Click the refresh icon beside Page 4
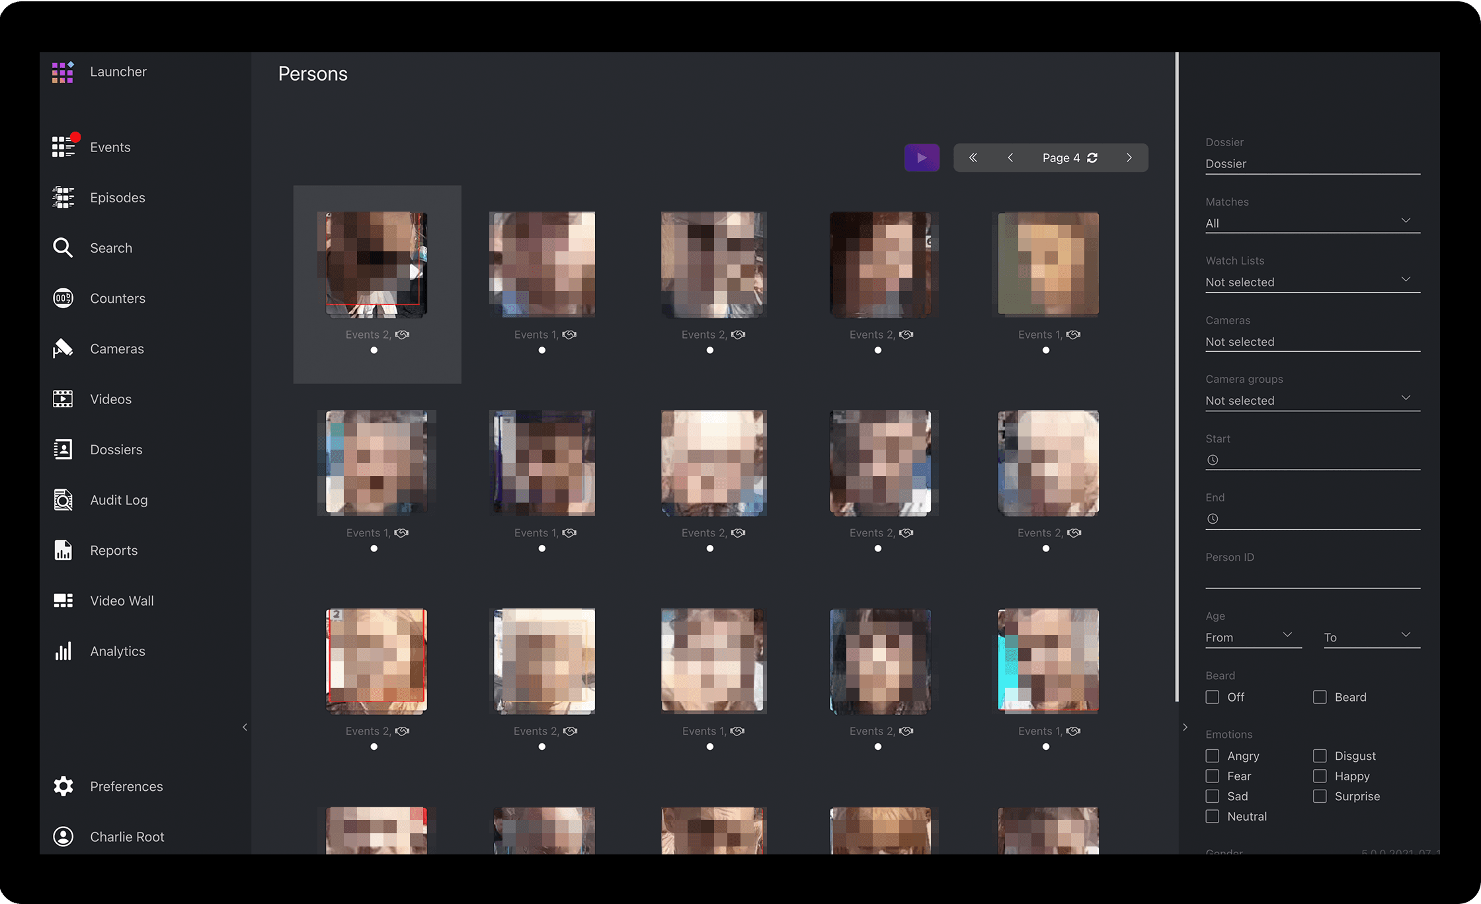This screenshot has height=904, width=1481. click(x=1092, y=157)
